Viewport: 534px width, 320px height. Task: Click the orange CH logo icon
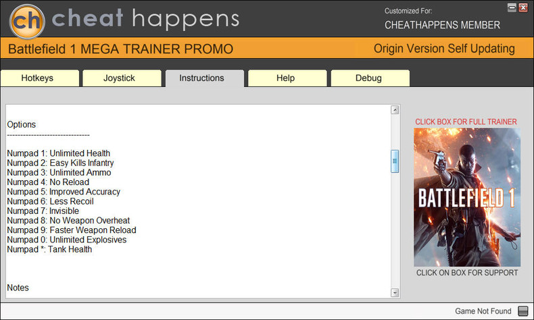[x=27, y=20]
